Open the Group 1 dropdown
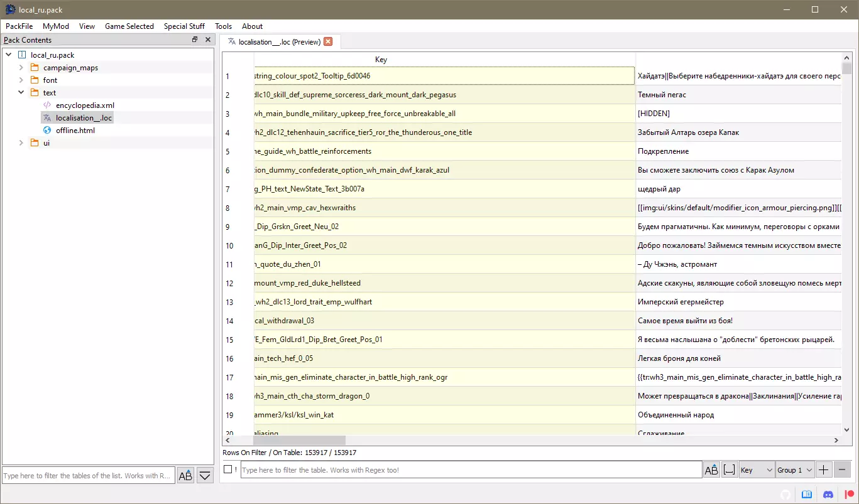Viewport: 859px width, 504px height. click(795, 469)
